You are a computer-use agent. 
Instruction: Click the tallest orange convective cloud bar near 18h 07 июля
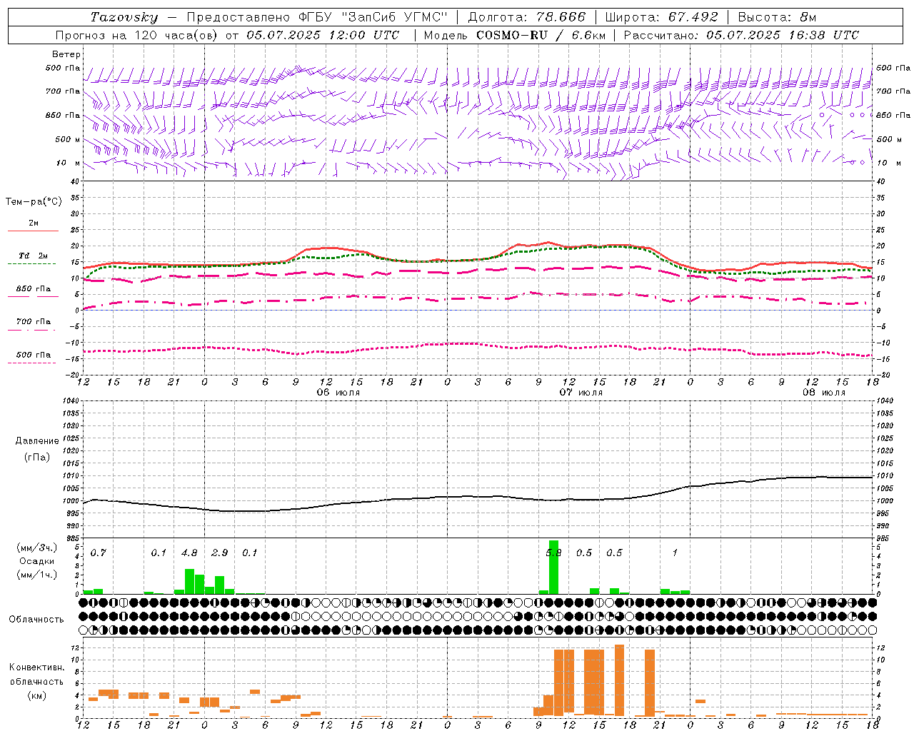tap(619, 680)
